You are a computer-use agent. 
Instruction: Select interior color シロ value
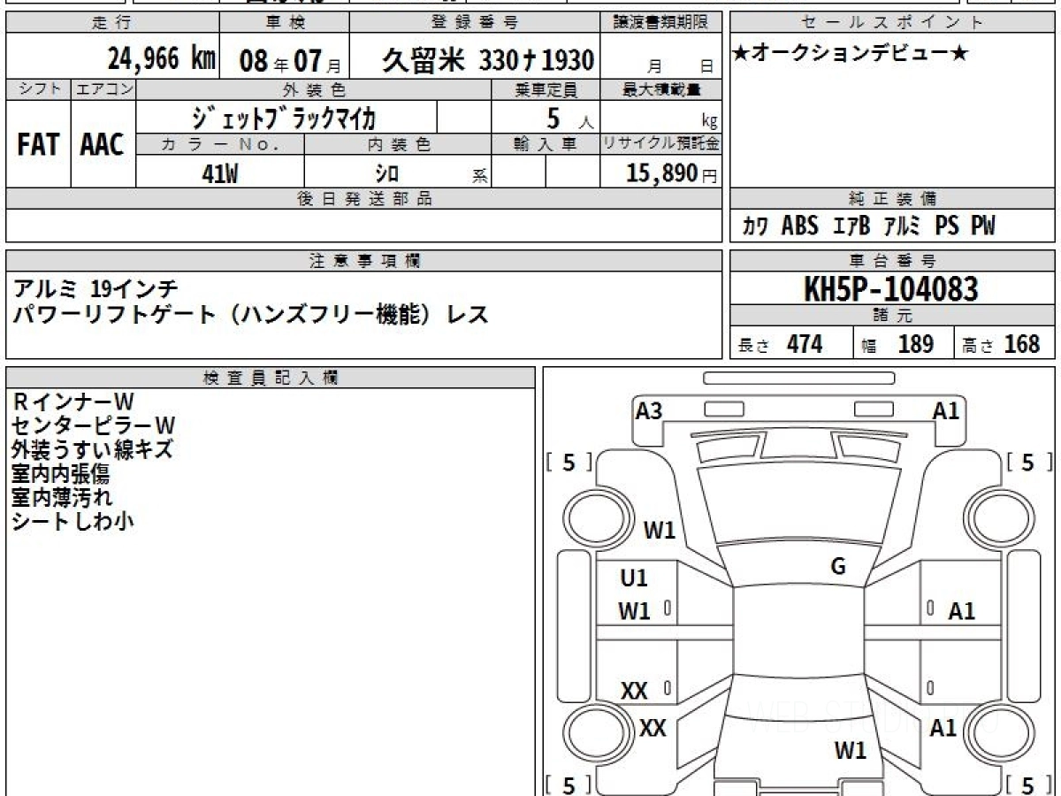click(x=387, y=173)
